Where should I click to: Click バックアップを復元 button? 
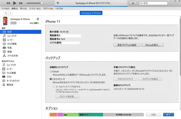point(150,79)
